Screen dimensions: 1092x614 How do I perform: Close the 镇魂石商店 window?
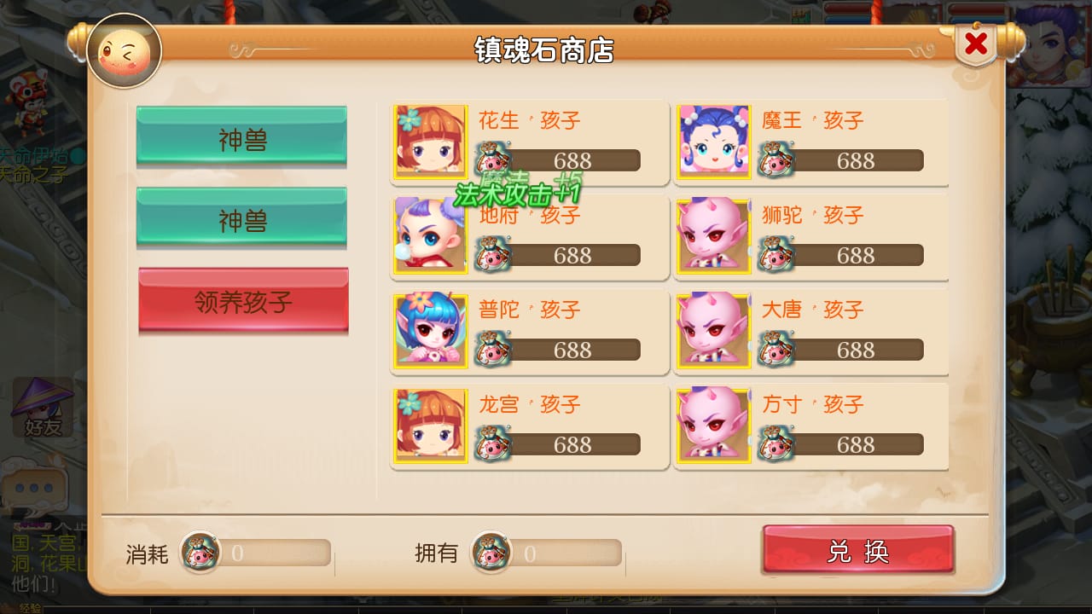(x=976, y=43)
